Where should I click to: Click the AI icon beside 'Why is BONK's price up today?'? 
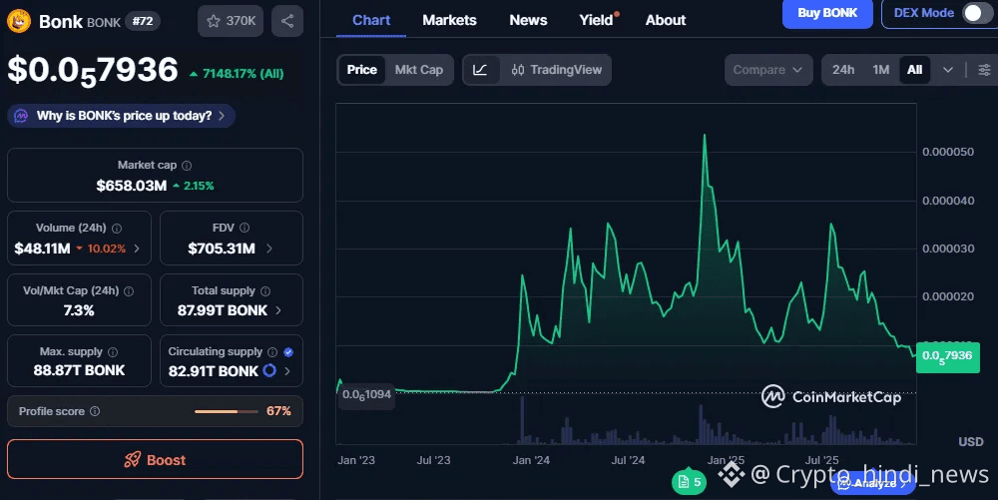(21, 116)
